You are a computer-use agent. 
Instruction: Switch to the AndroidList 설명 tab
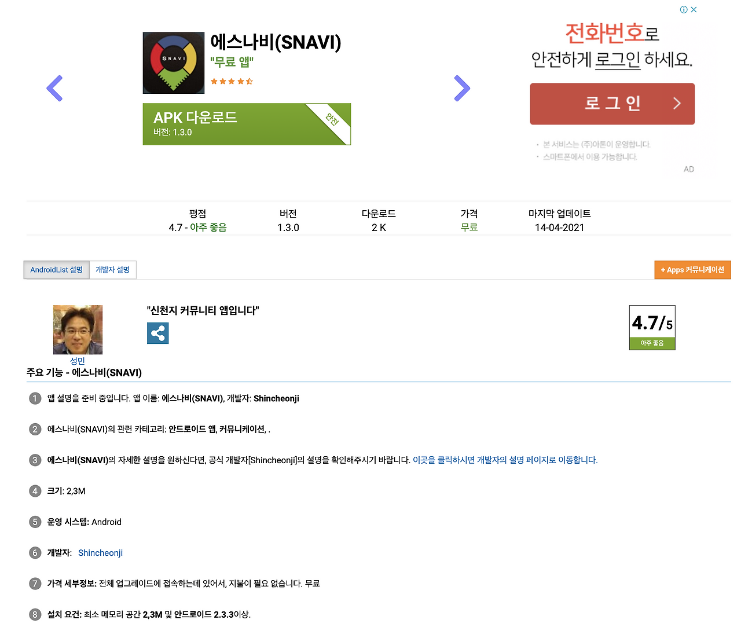pos(57,270)
